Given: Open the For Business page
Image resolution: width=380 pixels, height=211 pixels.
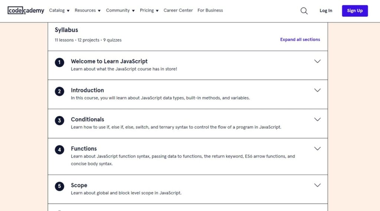Looking at the screenshot, I should 210,10.
